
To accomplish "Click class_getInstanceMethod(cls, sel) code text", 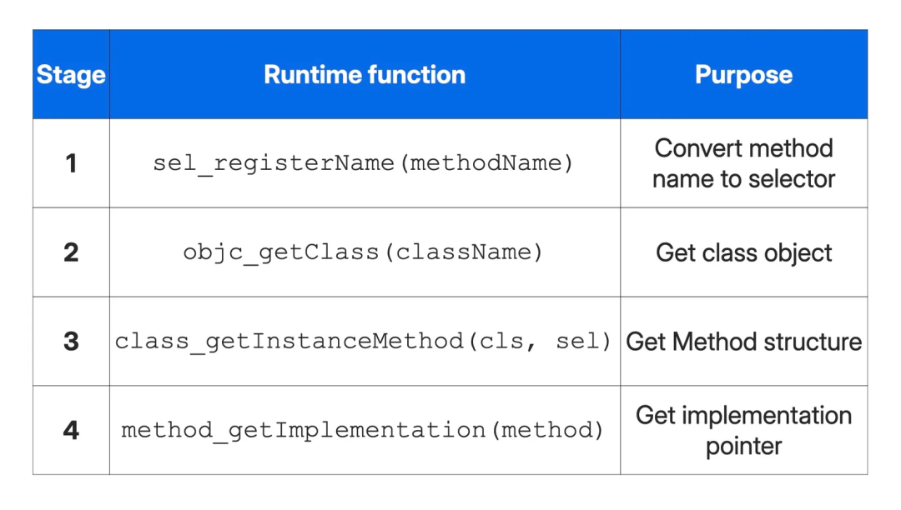I will point(363,342).
